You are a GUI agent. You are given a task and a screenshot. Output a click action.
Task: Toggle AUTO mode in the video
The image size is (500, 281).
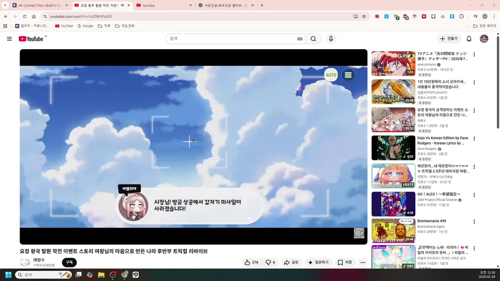pos(331,75)
